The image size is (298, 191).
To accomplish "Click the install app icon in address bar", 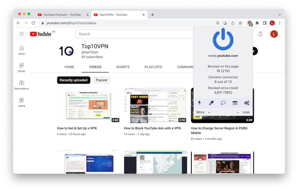I will (225, 23).
